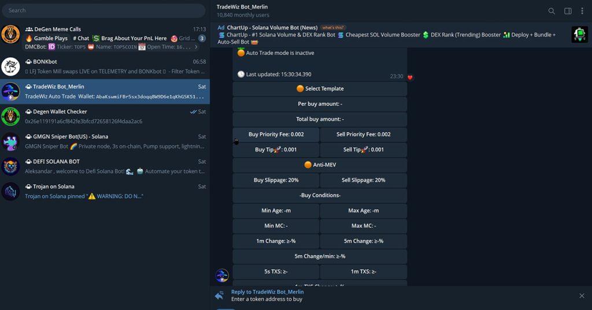Viewport: 592px width, 310px height.
Task: Click the ChartUp ad thumbnail image
Action: coord(579,35)
